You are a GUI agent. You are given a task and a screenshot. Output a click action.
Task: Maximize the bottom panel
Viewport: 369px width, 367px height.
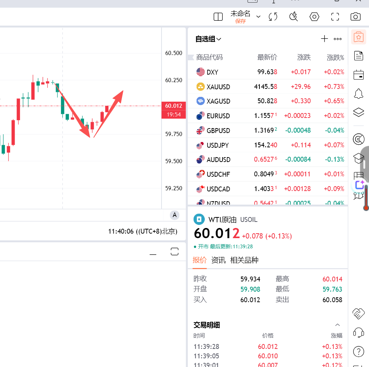coord(174,252)
